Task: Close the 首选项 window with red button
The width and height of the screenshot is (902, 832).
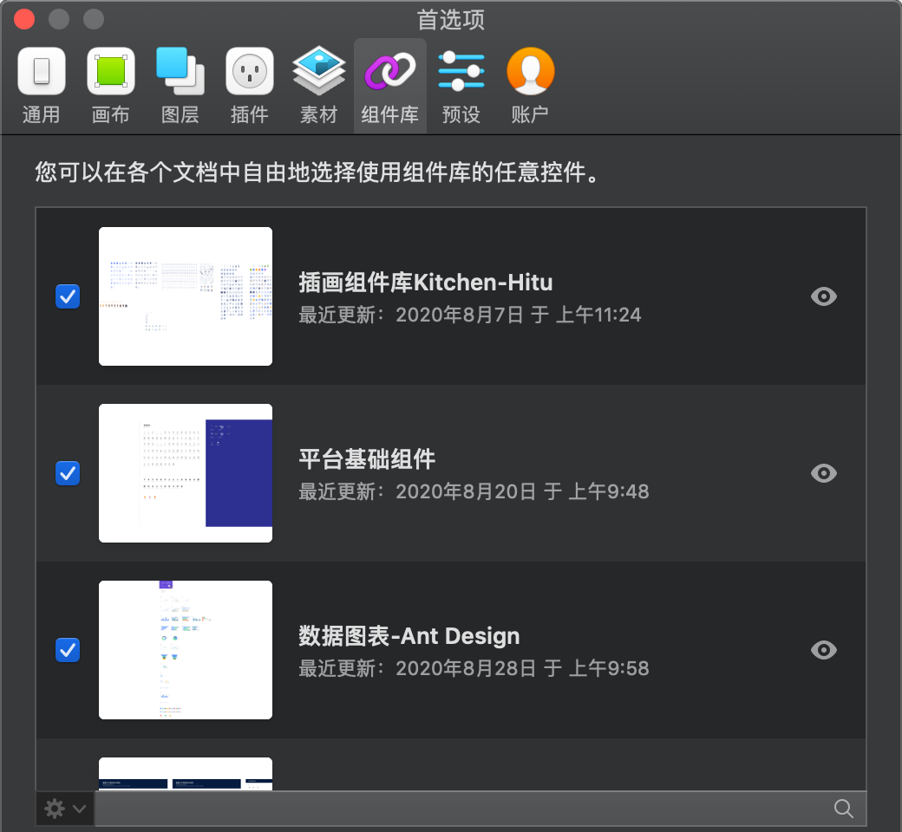Action: (x=25, y=18)
